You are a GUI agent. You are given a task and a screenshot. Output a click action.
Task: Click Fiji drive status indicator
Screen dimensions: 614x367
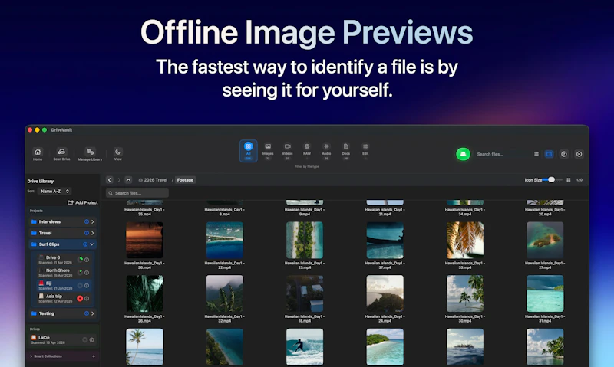pyautogui.click(x=80, y=285)
